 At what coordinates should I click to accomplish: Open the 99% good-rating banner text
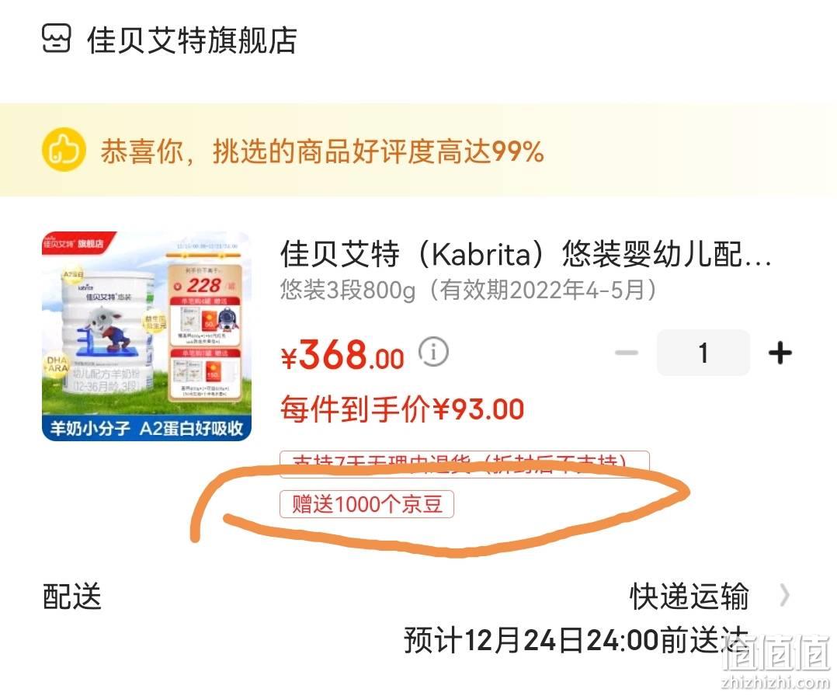click(x=322, y=151)
